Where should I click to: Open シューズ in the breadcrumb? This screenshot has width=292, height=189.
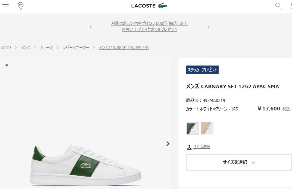pyautogui.click(x=46, y=48)
